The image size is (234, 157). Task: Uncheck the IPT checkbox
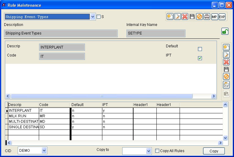pos(200,58)
